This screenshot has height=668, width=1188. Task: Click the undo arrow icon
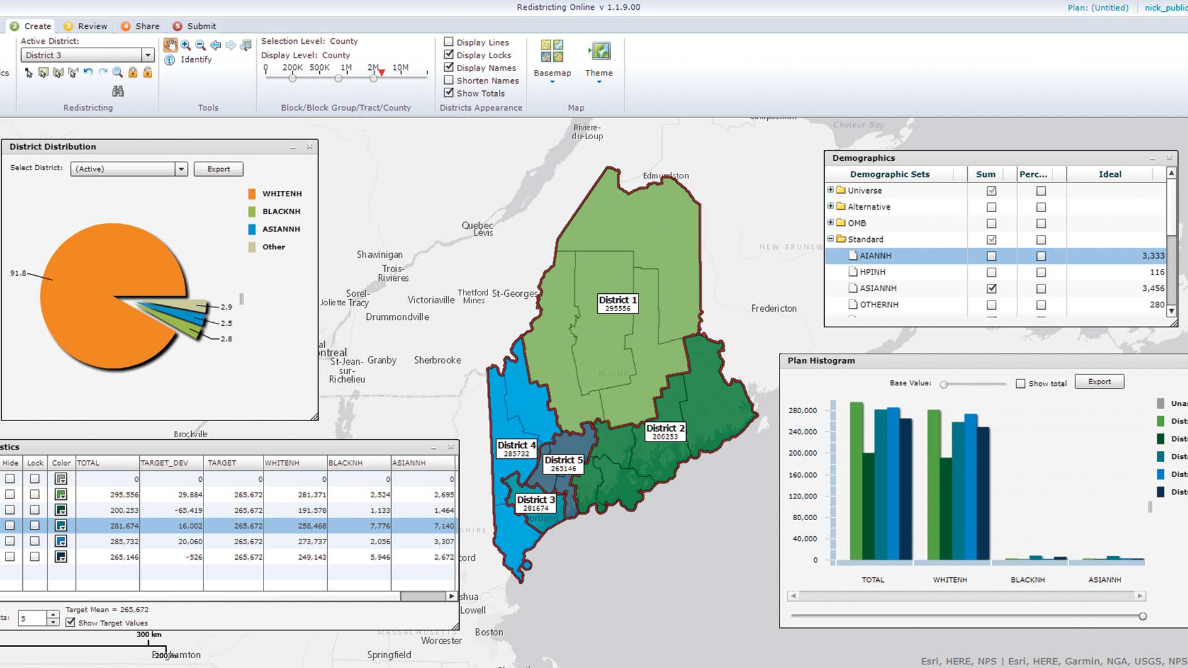point(88,72)
